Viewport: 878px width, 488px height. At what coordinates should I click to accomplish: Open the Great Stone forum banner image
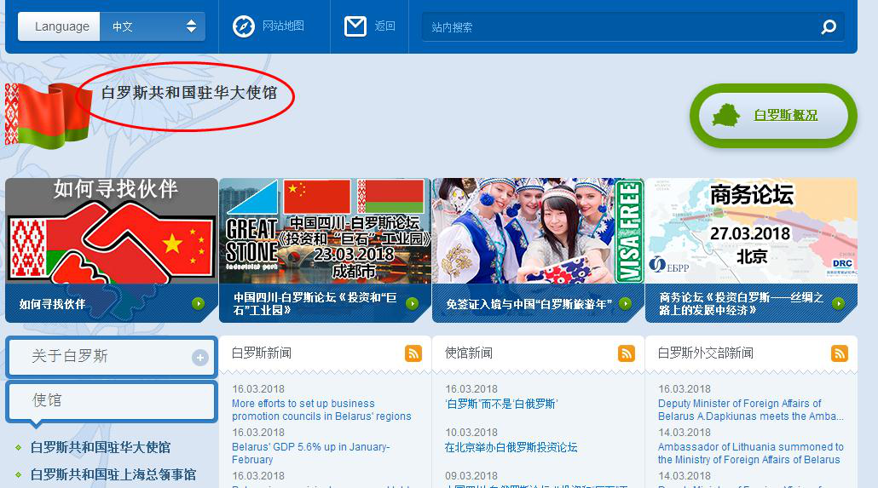coord(325,230)
